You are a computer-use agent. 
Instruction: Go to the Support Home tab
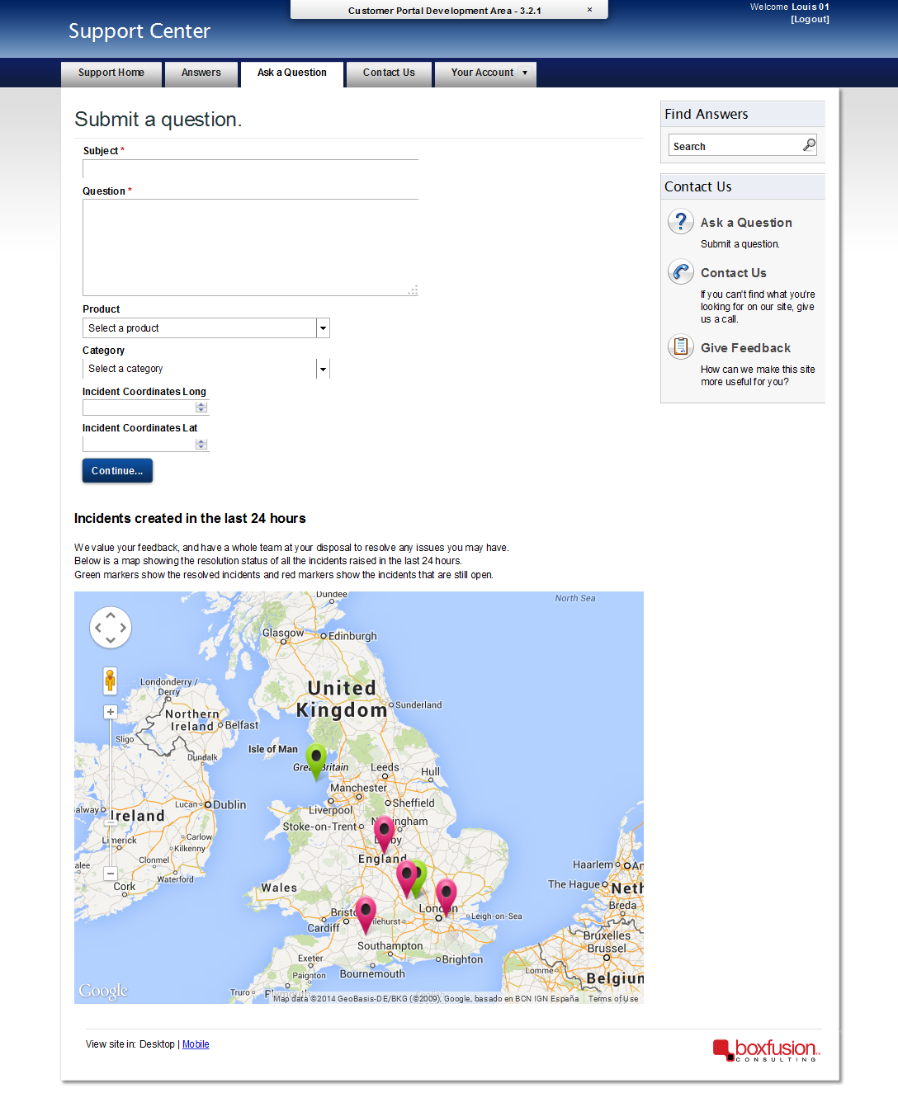coord(111,73)
